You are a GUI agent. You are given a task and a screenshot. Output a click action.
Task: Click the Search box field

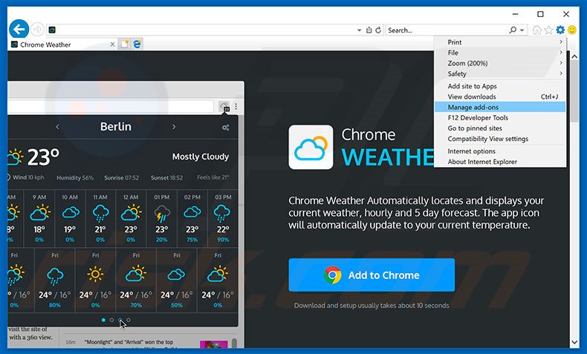click(x=447, y=30)
